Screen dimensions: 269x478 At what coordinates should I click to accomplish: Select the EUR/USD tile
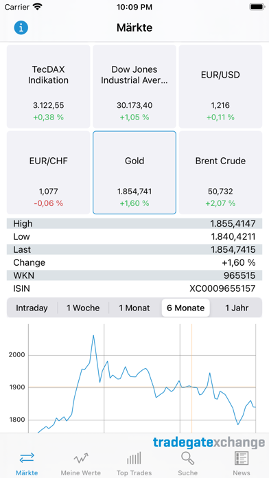pyautogui.click(x=220, y=87)
